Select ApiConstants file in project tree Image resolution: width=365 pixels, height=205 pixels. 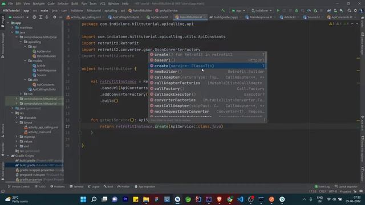(43, 85)
